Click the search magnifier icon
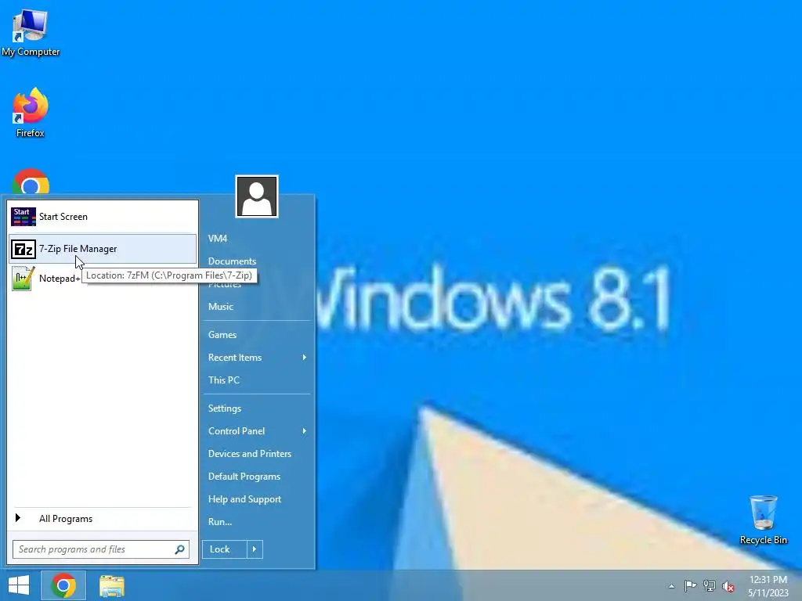 coord(179,549)
